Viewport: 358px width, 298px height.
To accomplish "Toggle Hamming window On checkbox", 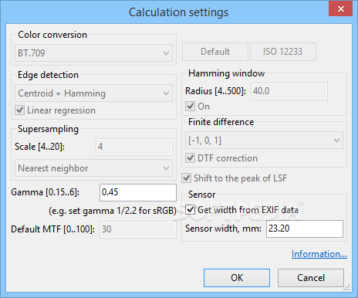I will [x=191, y=107].
